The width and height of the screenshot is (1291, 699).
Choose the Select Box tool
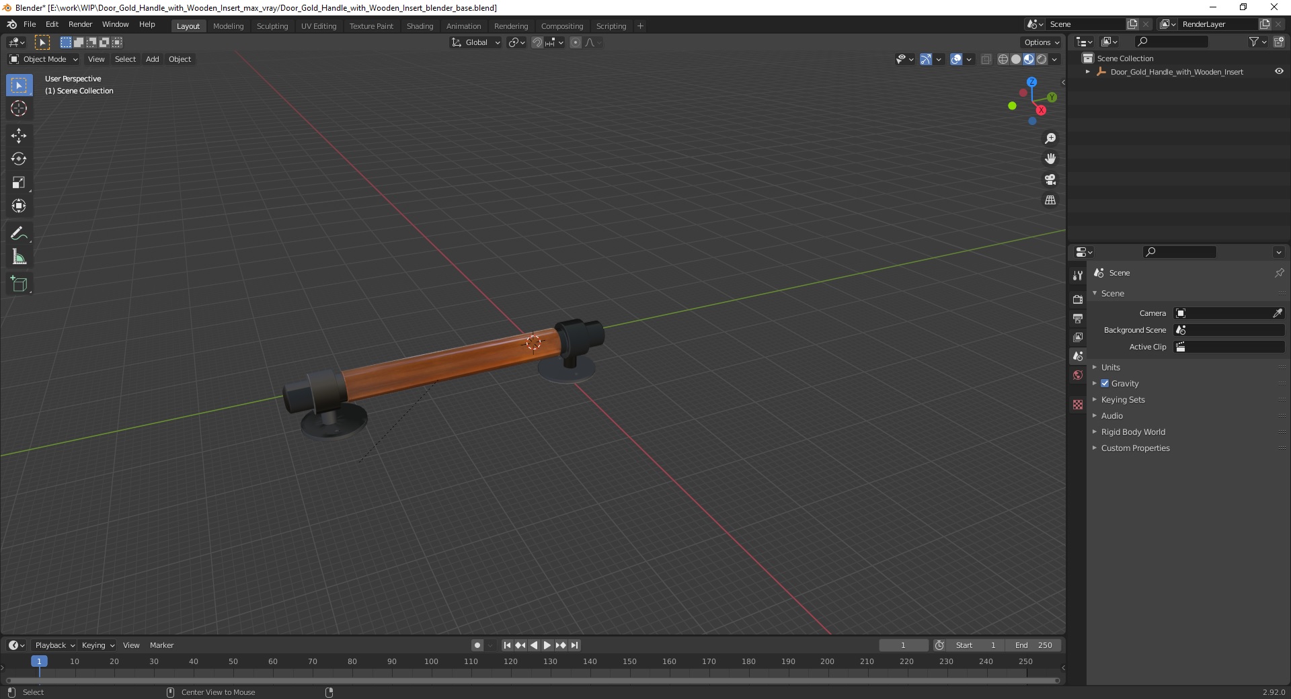point(19,85)
